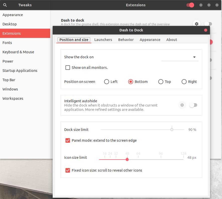Open the About tab
This screenshot has width=222, height=199.
172,40
